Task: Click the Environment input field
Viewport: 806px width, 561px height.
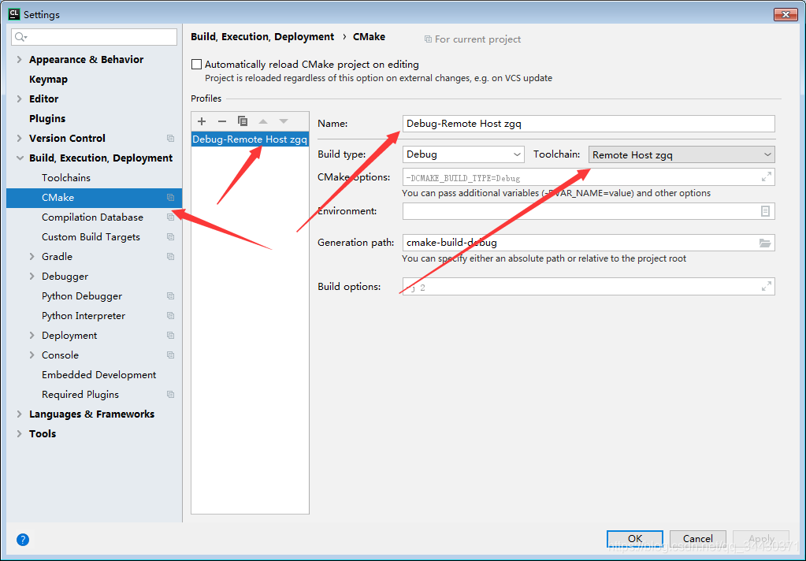Action: 589,211
